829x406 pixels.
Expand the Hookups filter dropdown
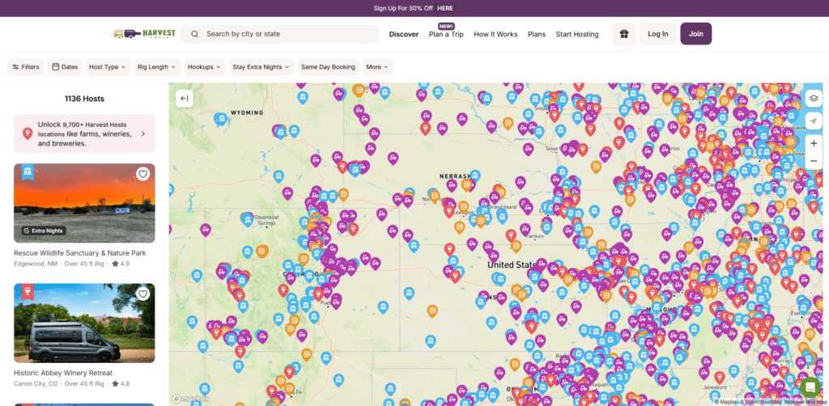pos(203,67)
